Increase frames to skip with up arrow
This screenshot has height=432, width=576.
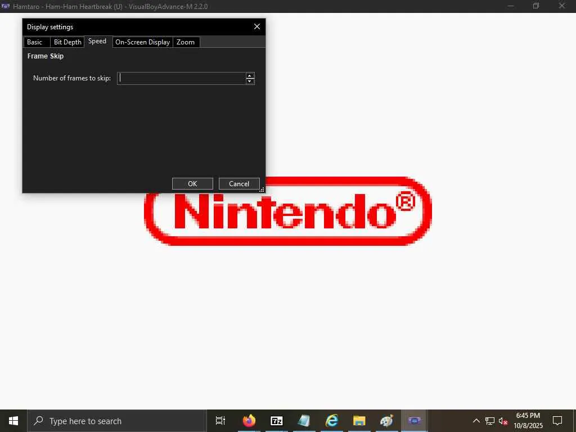250,76
